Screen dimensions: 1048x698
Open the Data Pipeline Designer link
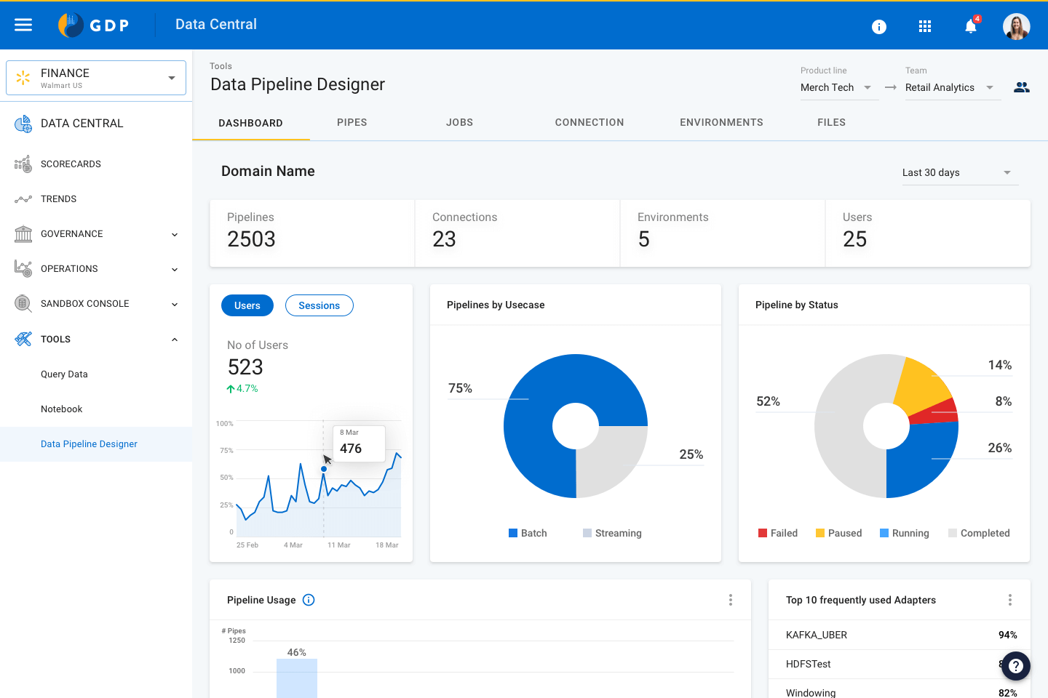89,444
